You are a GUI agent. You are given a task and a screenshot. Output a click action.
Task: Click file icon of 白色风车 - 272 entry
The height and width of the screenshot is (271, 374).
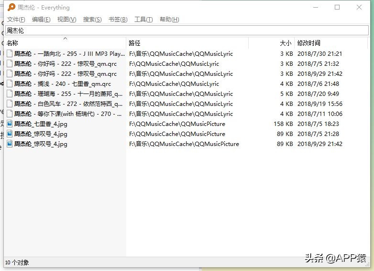(x=10, y=104)
